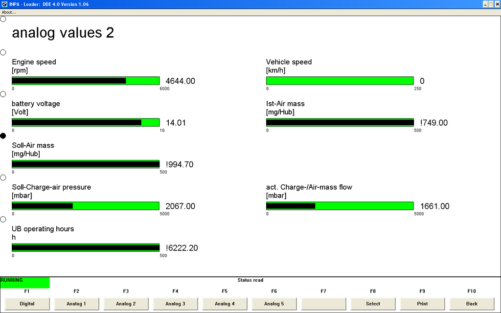Select the radio button above UB operating hours
The width and height of the screenshot is (501, 313).
pos(3,220)
